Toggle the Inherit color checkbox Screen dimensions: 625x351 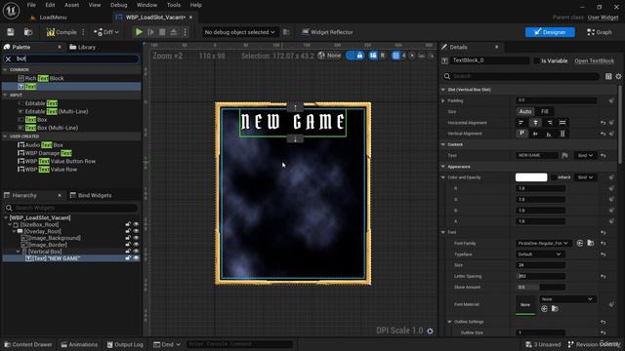(x=554, y=177)
